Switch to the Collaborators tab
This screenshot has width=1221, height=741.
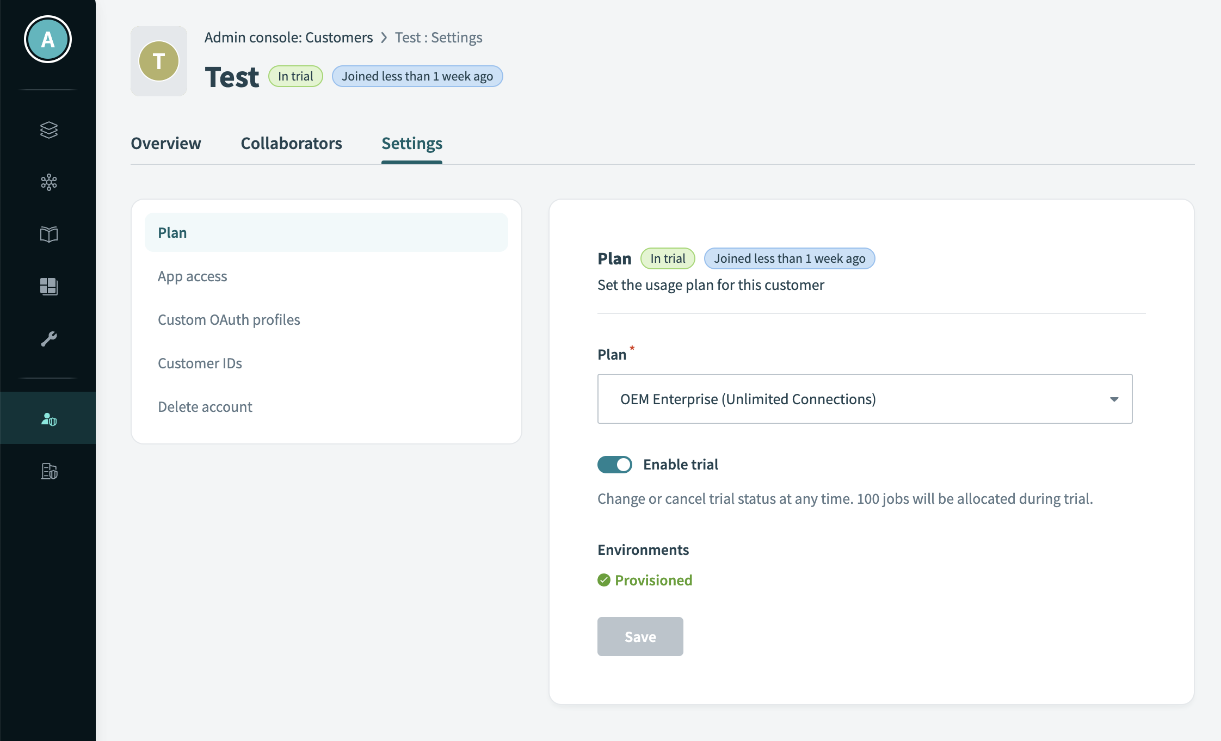pyautogui.click(x=291, y=142)
